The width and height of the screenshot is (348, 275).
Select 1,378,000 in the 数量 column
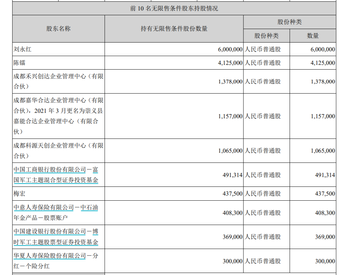[x=323, y=82]
